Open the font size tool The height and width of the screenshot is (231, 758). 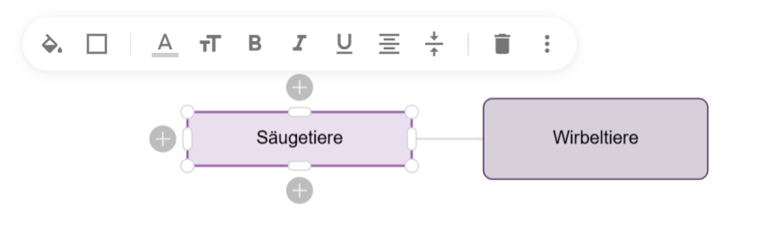pos(210,44)
